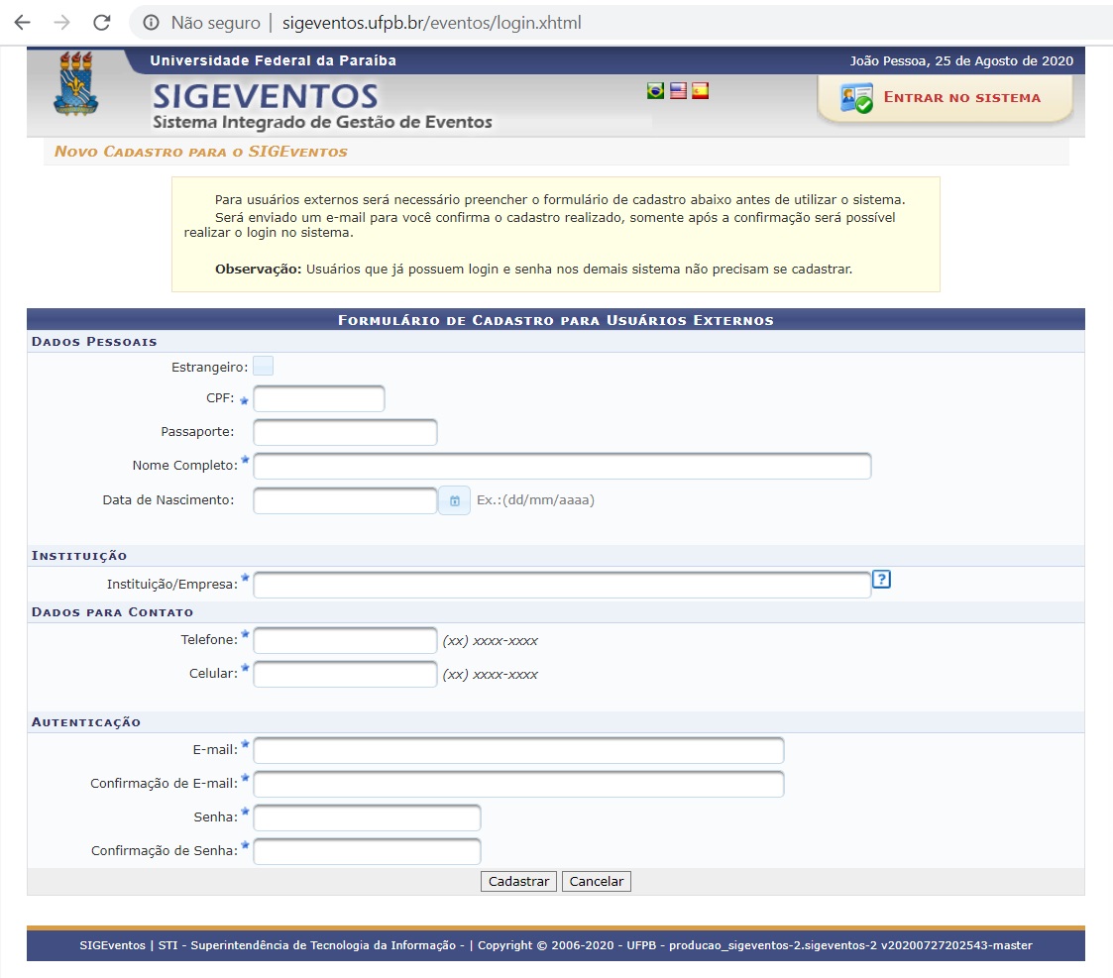
Task: Go back using the browser back arrow
Action: coord(22,22)
